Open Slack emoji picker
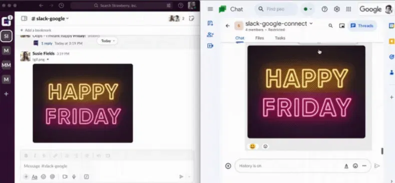 tap(44, 177)
